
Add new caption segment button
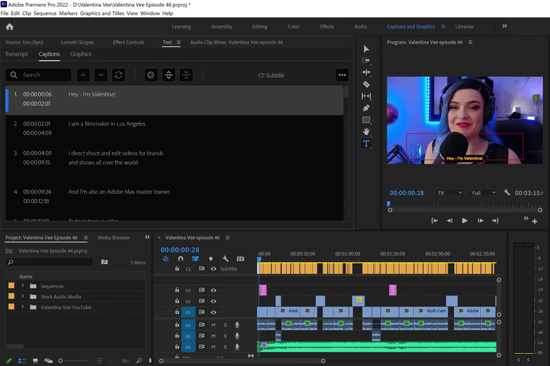(151, 75)
